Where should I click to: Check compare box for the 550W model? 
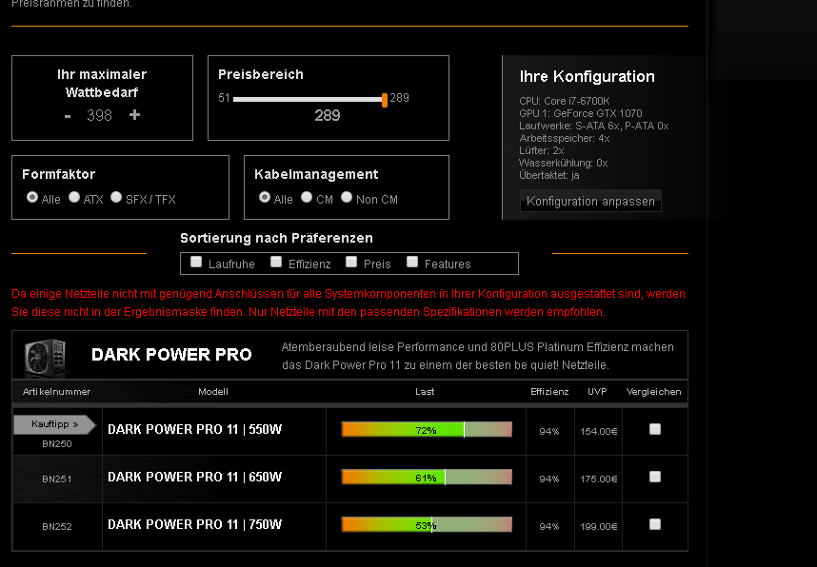click(655, 429)
